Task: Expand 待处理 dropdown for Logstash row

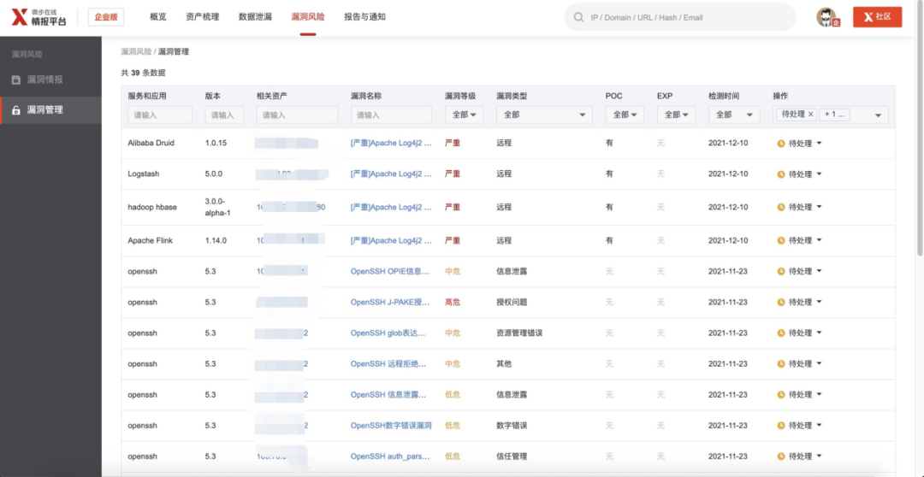Action: (819, 174)
